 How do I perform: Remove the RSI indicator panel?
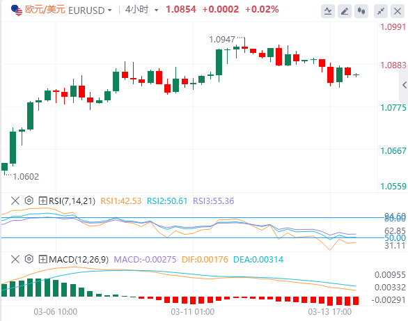pos(15,201)
